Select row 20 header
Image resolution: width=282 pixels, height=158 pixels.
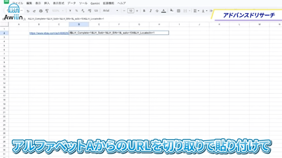(x=4, y=108)
